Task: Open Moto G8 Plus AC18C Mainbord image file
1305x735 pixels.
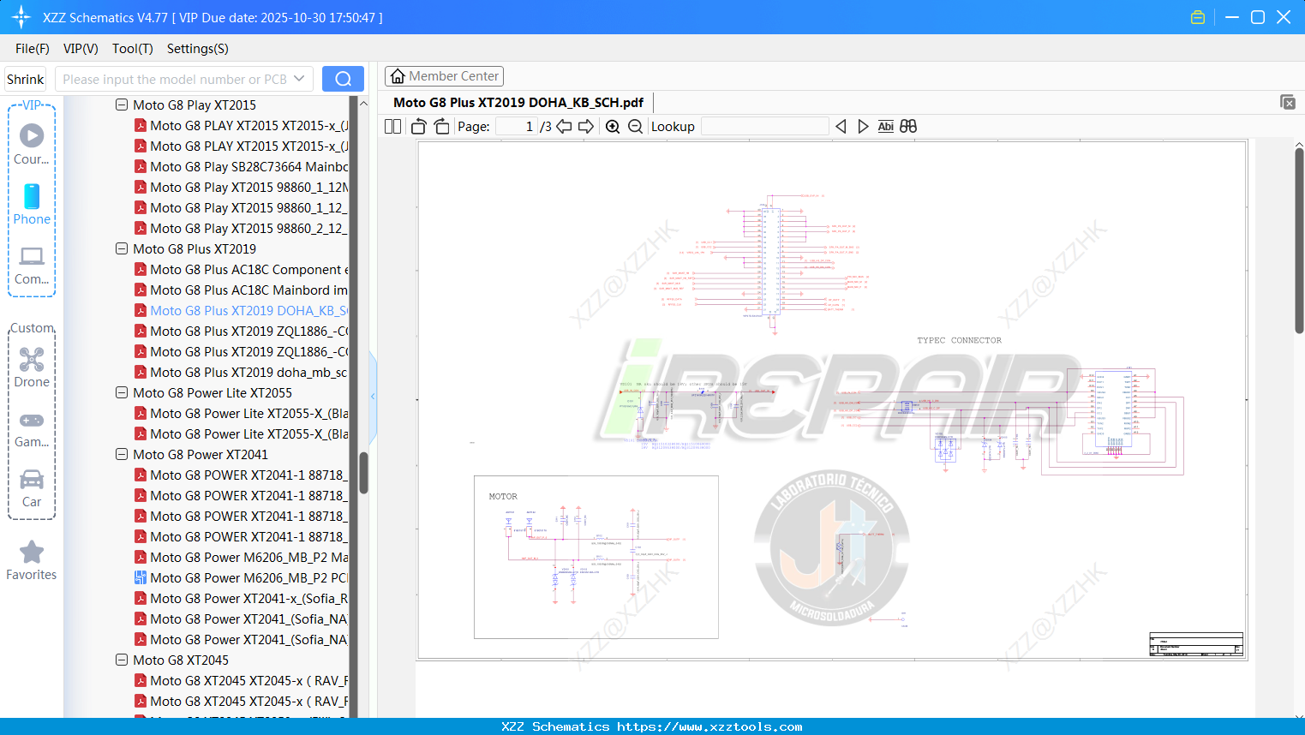Action: point(241,290)
